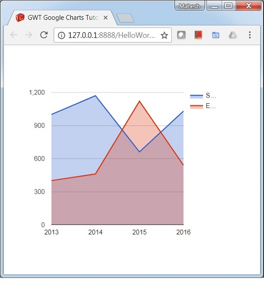This screenshot has height=283, width=264.
Task: Click the browser forward arrow
Action: pyautogui.click(x=29, y=35)
